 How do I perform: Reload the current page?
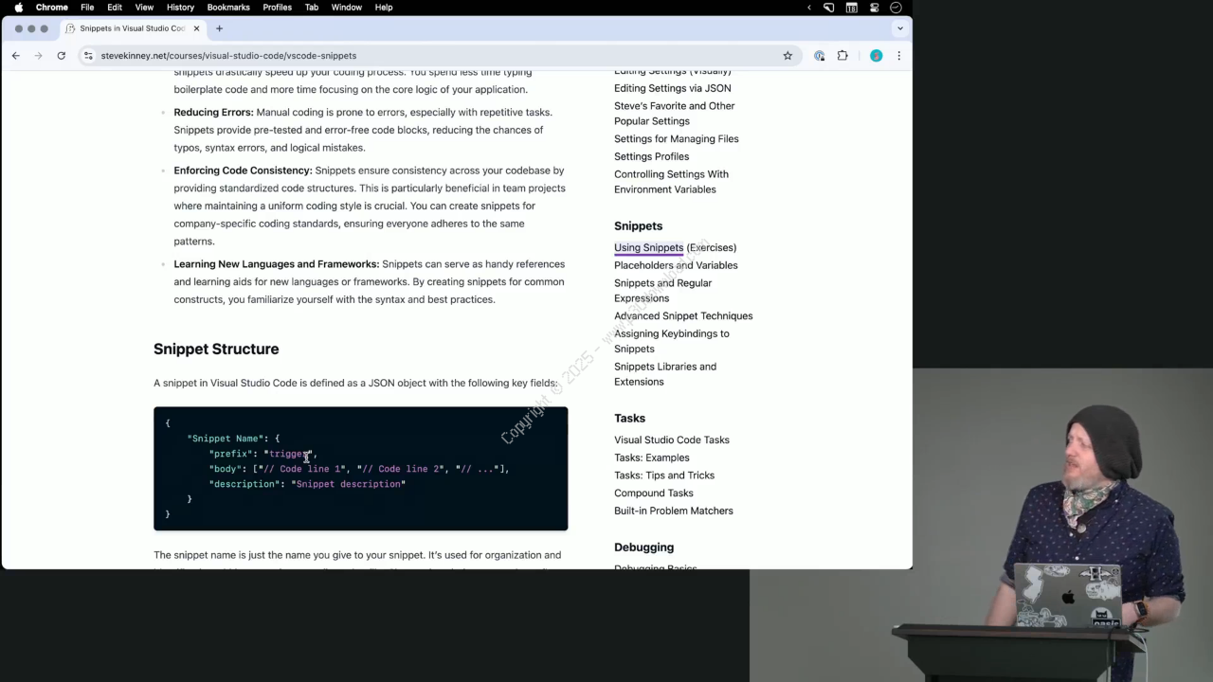(x=61, y=56)
